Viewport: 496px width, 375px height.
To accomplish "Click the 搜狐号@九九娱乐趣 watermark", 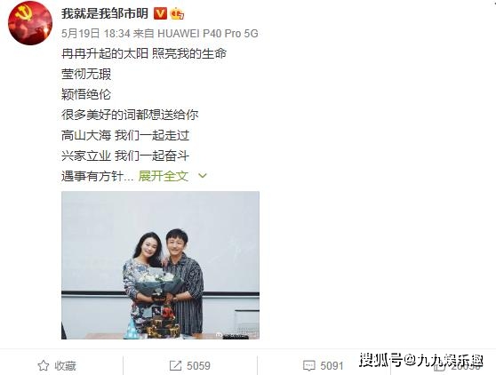I will (x=421, y=360).
